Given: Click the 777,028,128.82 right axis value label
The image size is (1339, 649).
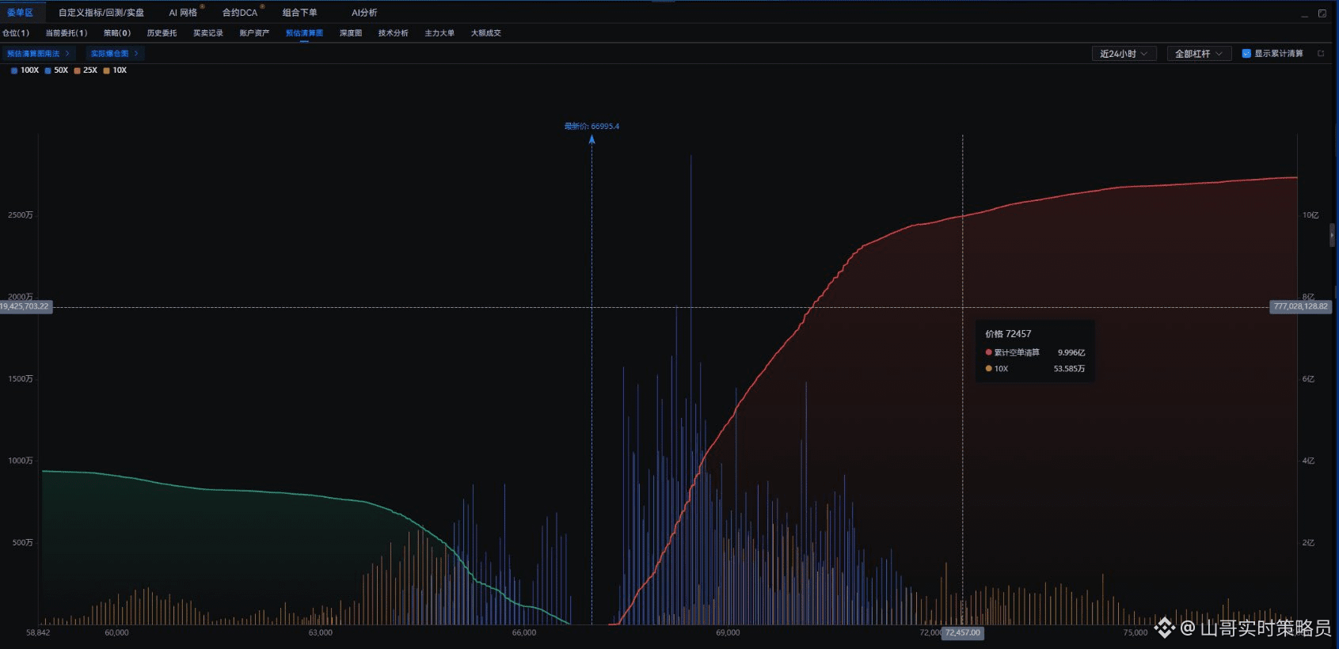Looking at the screenshot, I should click(x=1301, y=306).
